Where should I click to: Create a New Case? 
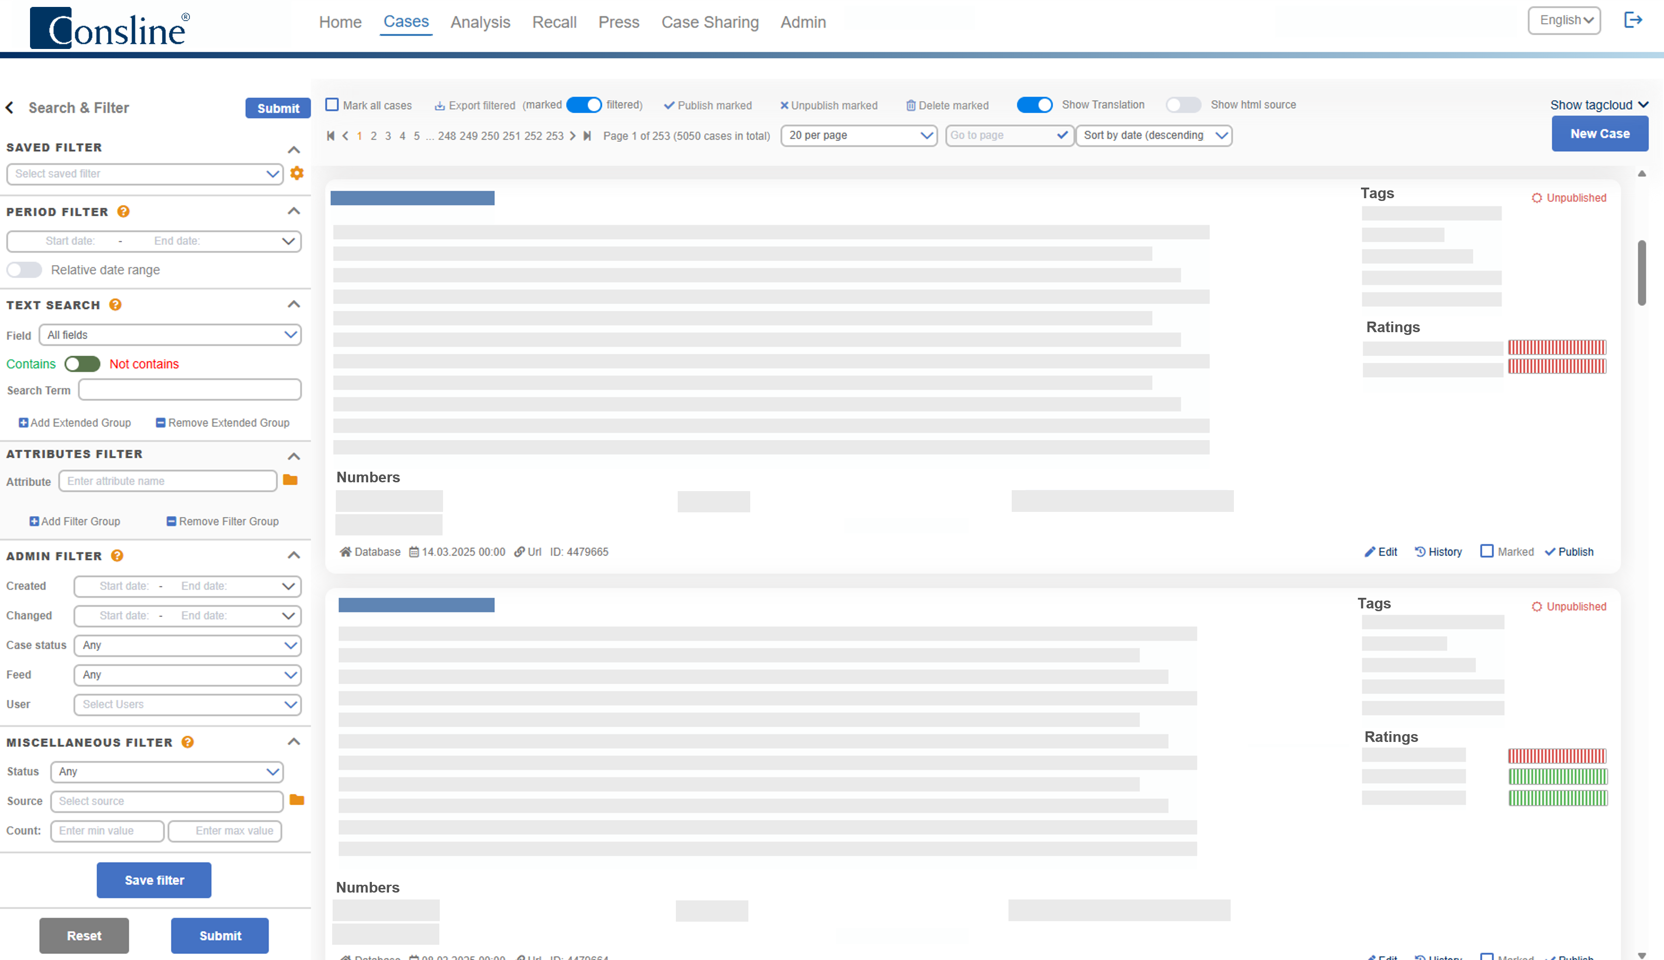1600,133
